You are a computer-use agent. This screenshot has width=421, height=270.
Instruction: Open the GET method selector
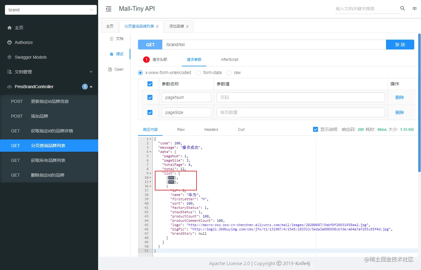tap(150, 45)
